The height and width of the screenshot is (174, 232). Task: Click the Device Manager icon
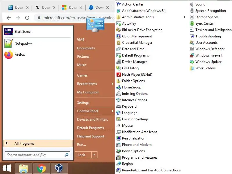click(x=119, y=62)
